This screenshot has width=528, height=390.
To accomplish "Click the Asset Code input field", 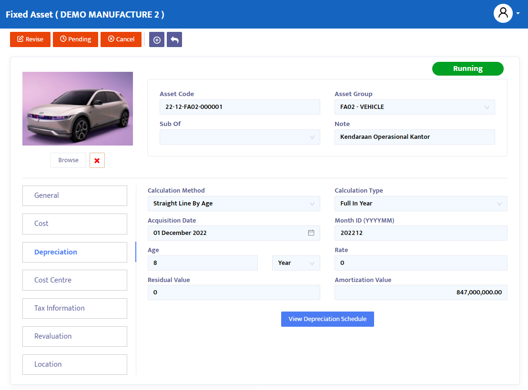I will click(240, 107).
